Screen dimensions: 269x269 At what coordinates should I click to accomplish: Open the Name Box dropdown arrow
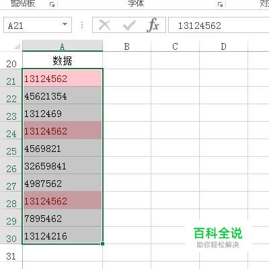point(65,24)
